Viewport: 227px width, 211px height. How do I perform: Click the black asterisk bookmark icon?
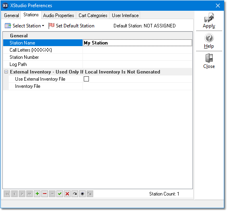(x=82, y=194)
